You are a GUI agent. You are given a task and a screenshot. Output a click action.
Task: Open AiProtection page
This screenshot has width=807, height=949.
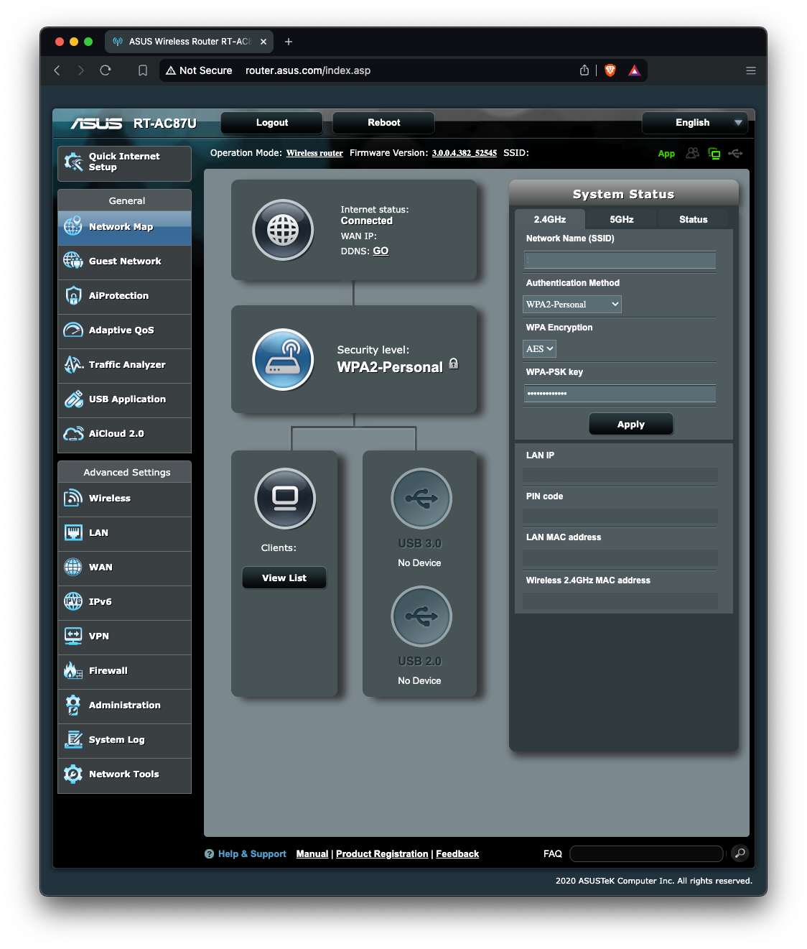pyautogui.click(x=124, y=296)
